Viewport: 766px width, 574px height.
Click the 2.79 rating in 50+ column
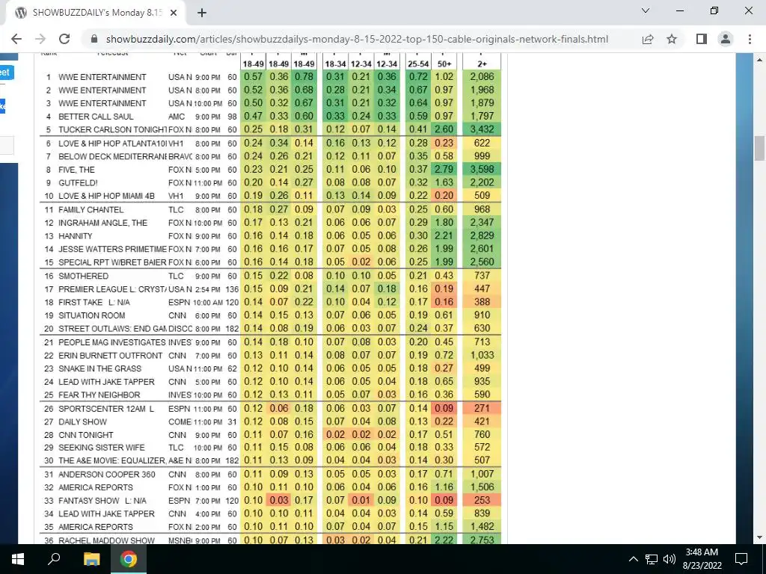444,170
